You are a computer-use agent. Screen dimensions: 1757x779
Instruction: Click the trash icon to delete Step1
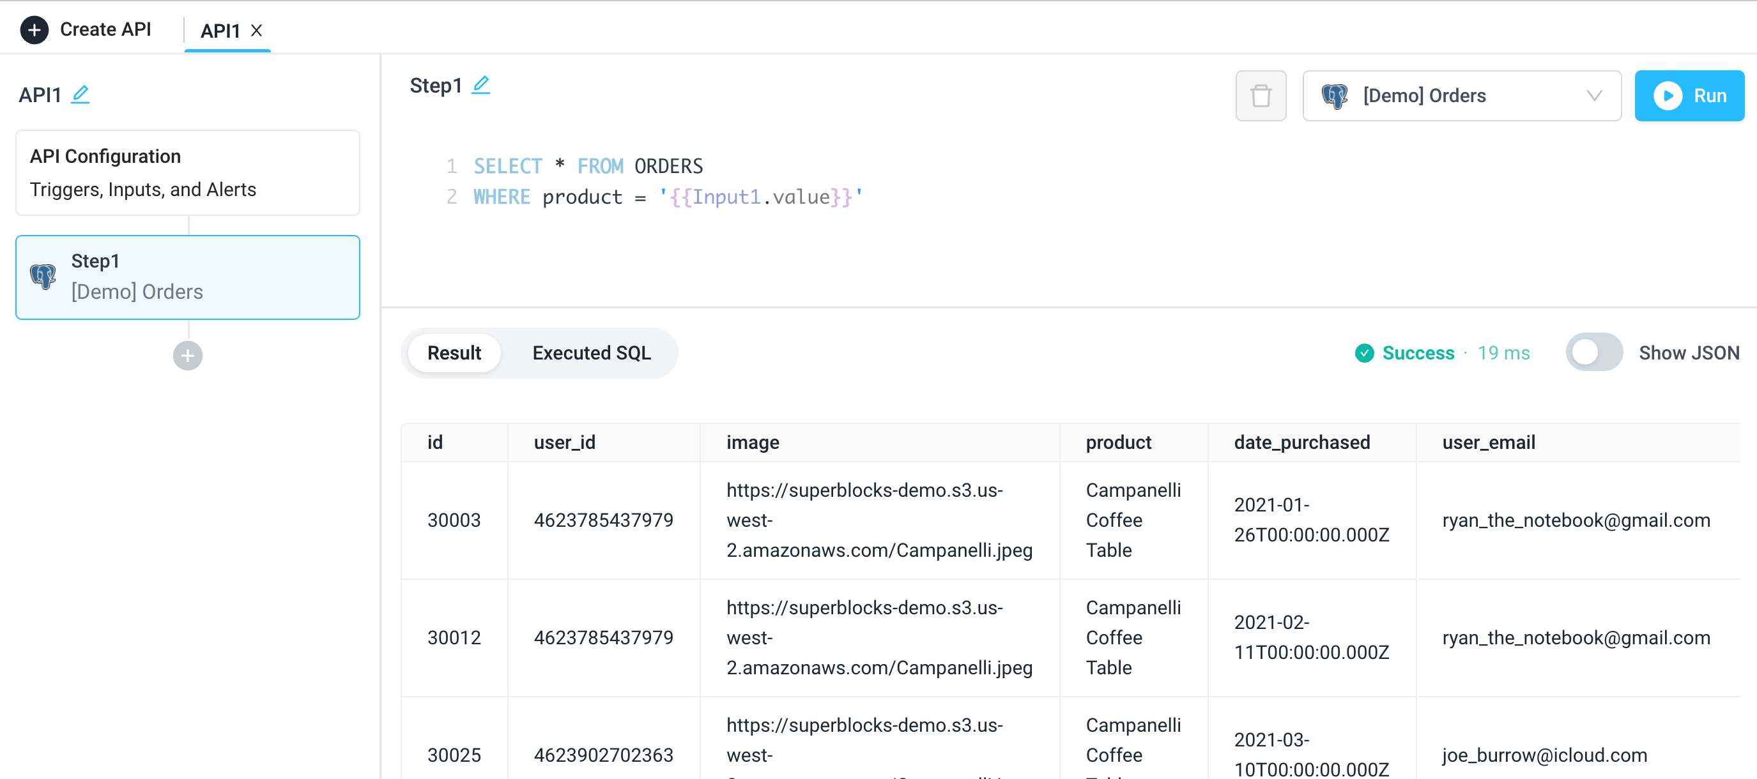(x=1261, y=95)
